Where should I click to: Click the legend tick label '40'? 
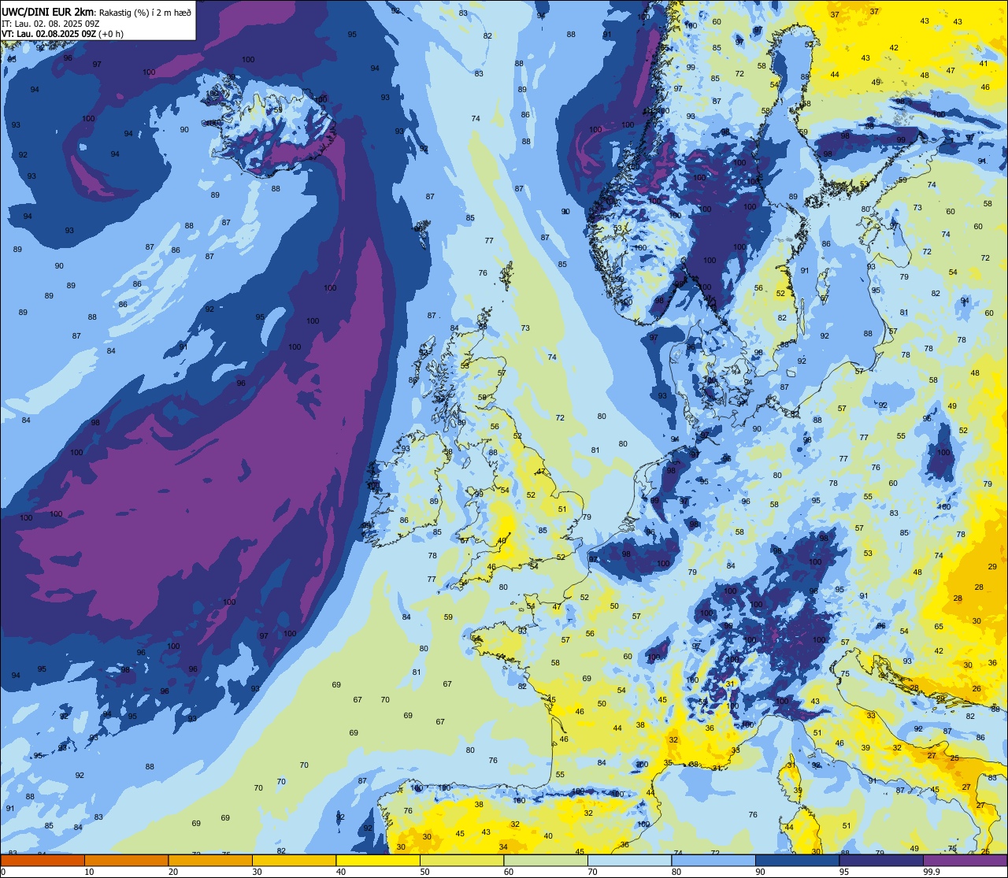tap(341, 872)
